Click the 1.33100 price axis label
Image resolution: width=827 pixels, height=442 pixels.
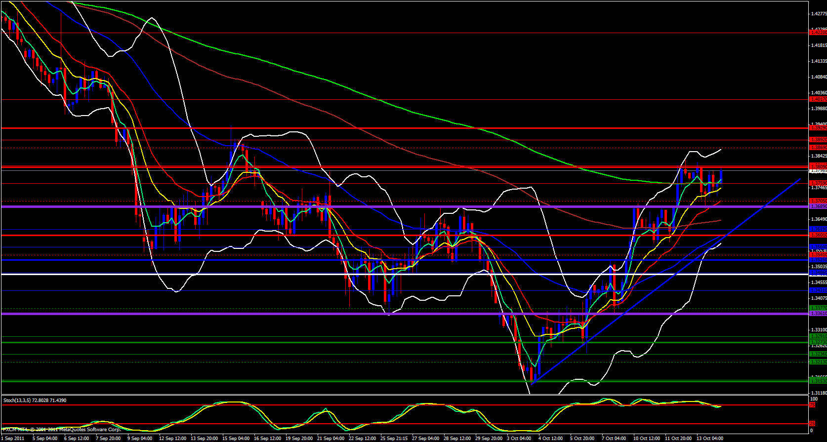819,330
